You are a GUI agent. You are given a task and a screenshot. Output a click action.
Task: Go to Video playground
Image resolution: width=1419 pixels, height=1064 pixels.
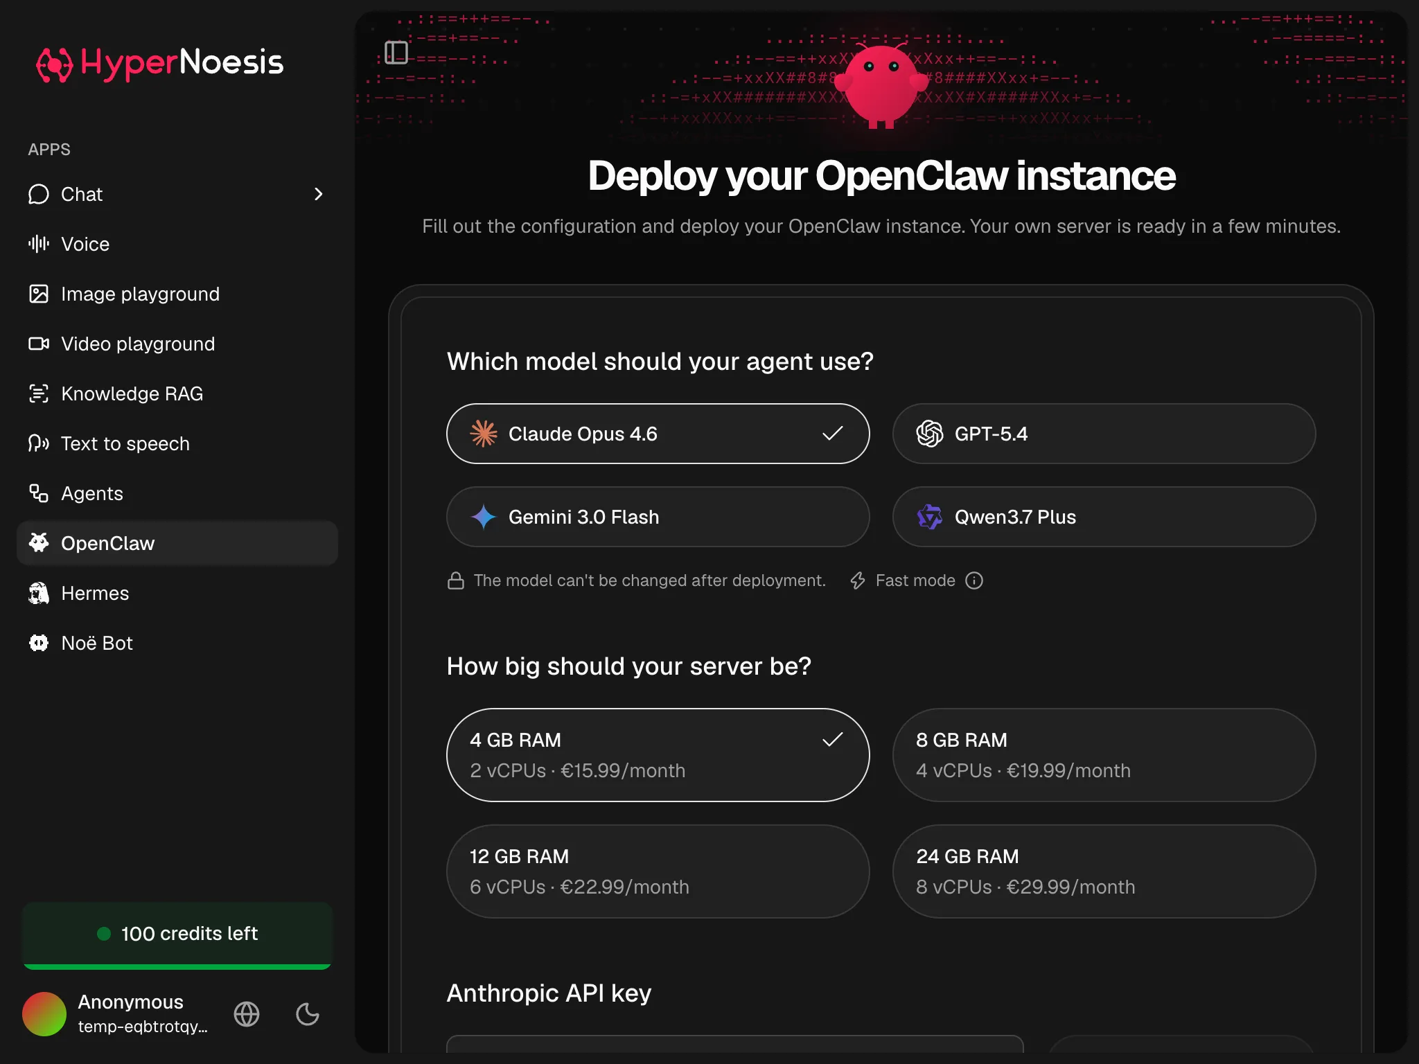pos(177,344)
